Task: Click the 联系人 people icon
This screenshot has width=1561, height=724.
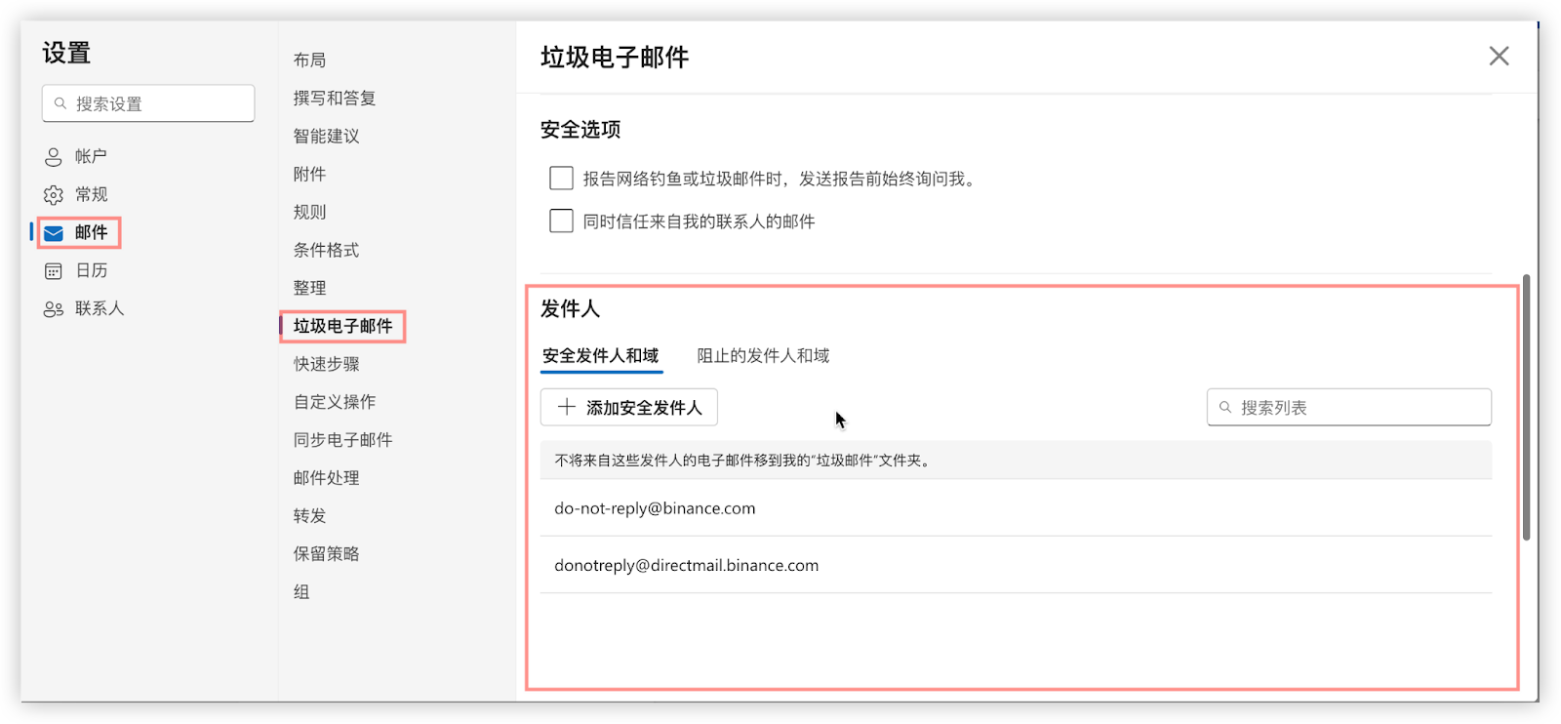Action: tap(54, 309)
